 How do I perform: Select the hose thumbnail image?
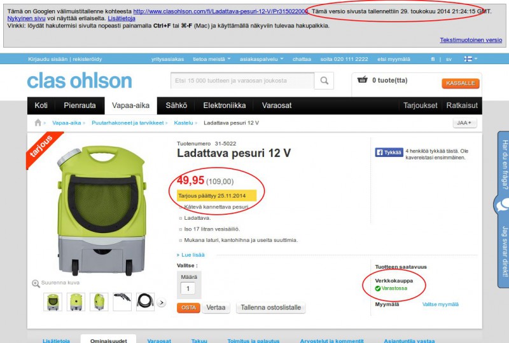coord(145,302)
